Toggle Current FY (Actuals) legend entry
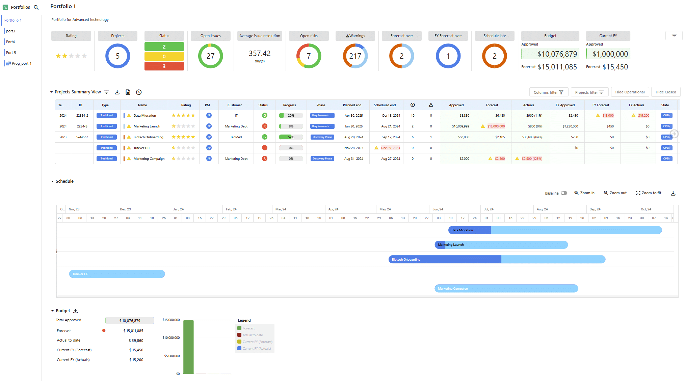 coord(254,349)
